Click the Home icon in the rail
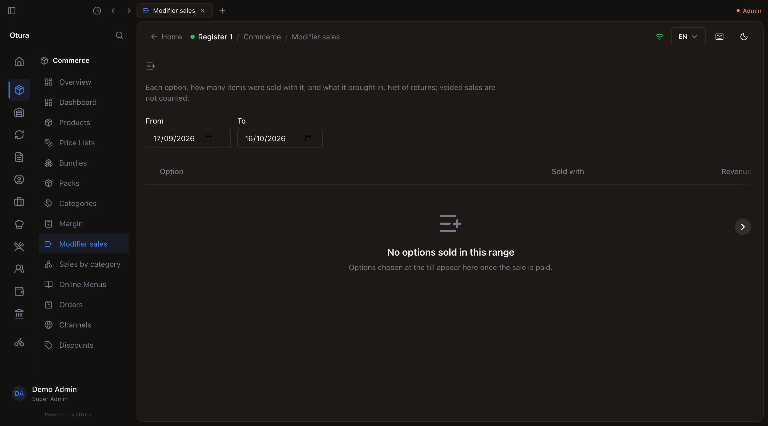 19,61
